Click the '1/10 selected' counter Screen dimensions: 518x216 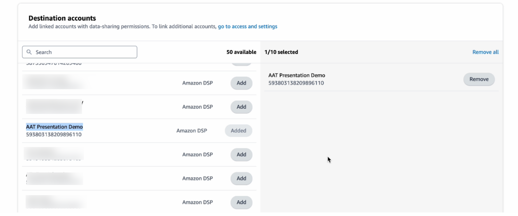(x=281, y=52)
